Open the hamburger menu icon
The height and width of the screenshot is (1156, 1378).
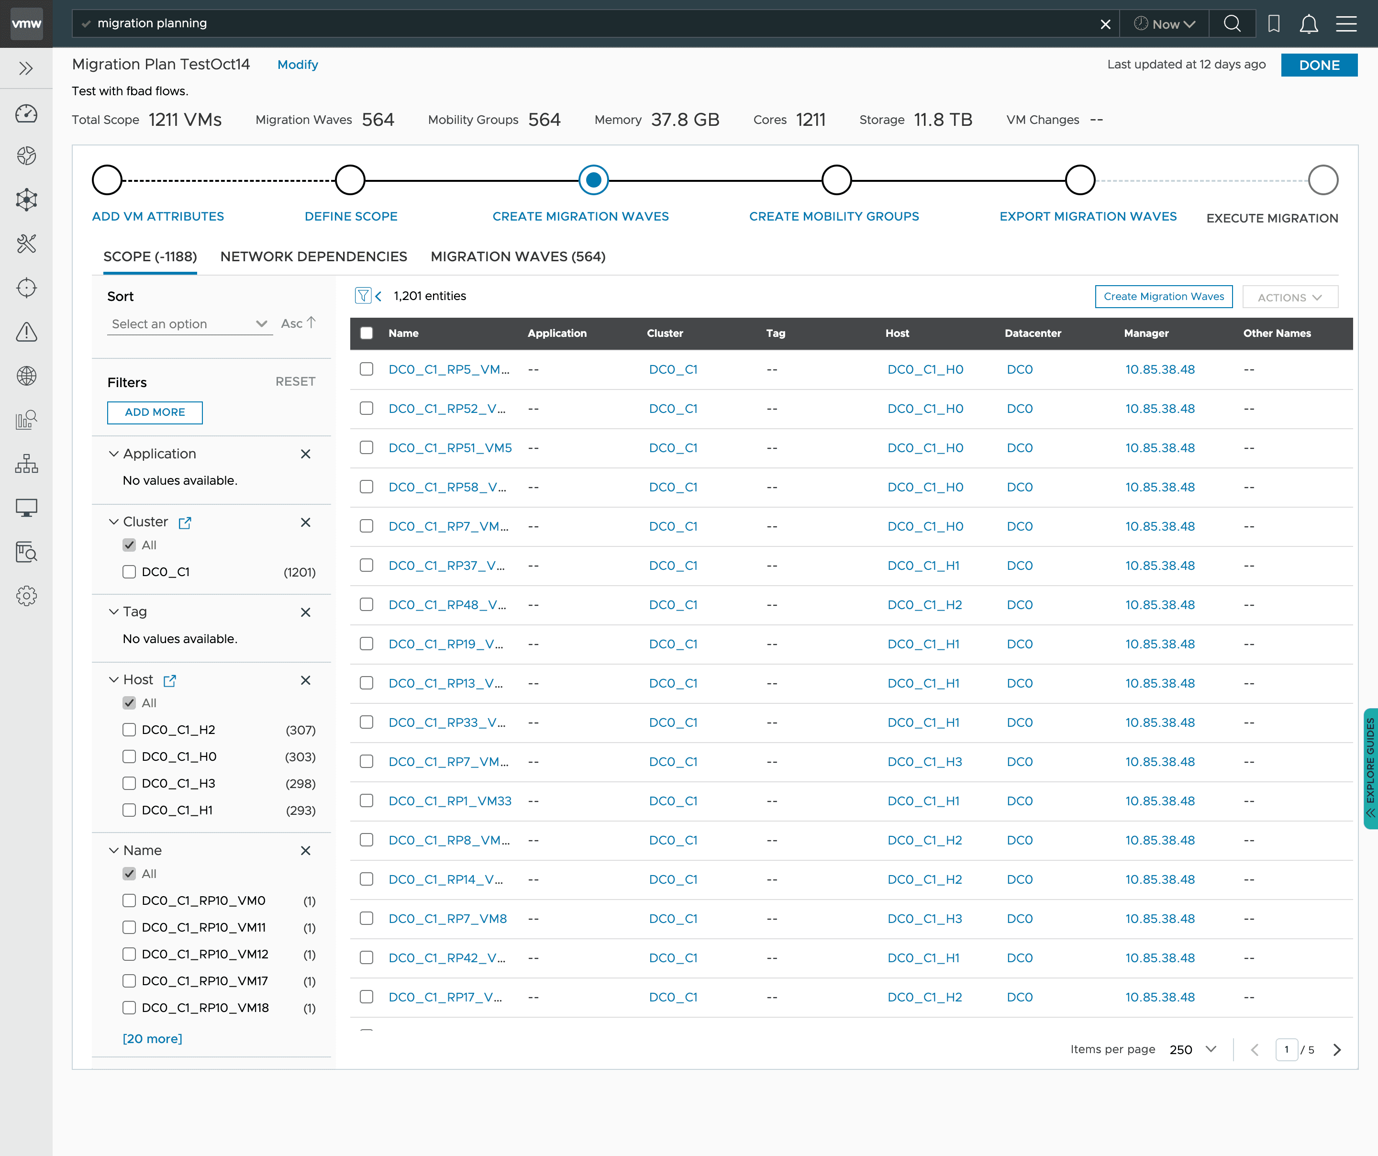point(1346,23)
